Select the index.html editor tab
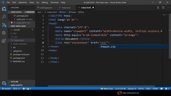171x96 pixels. point(86,8)
